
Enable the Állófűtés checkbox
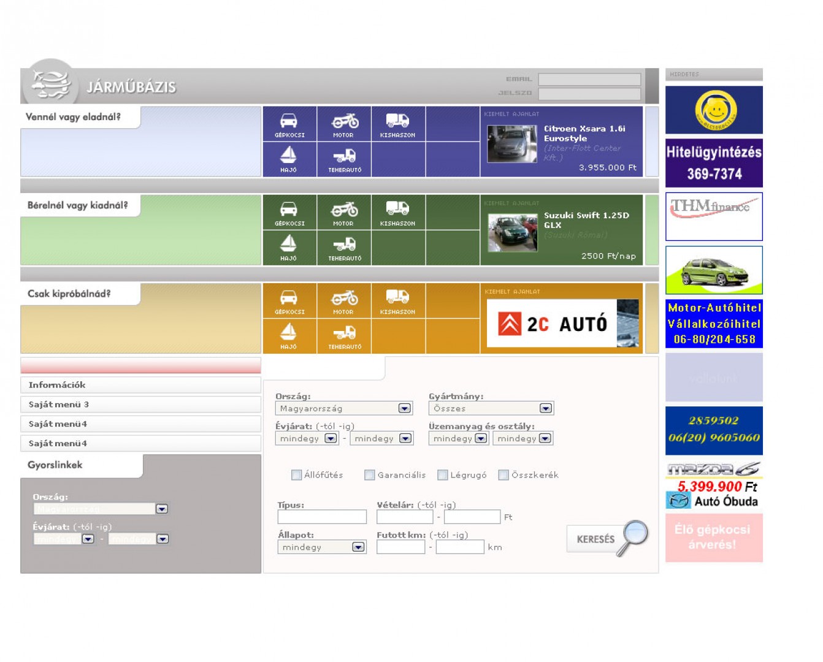point(297,475)
